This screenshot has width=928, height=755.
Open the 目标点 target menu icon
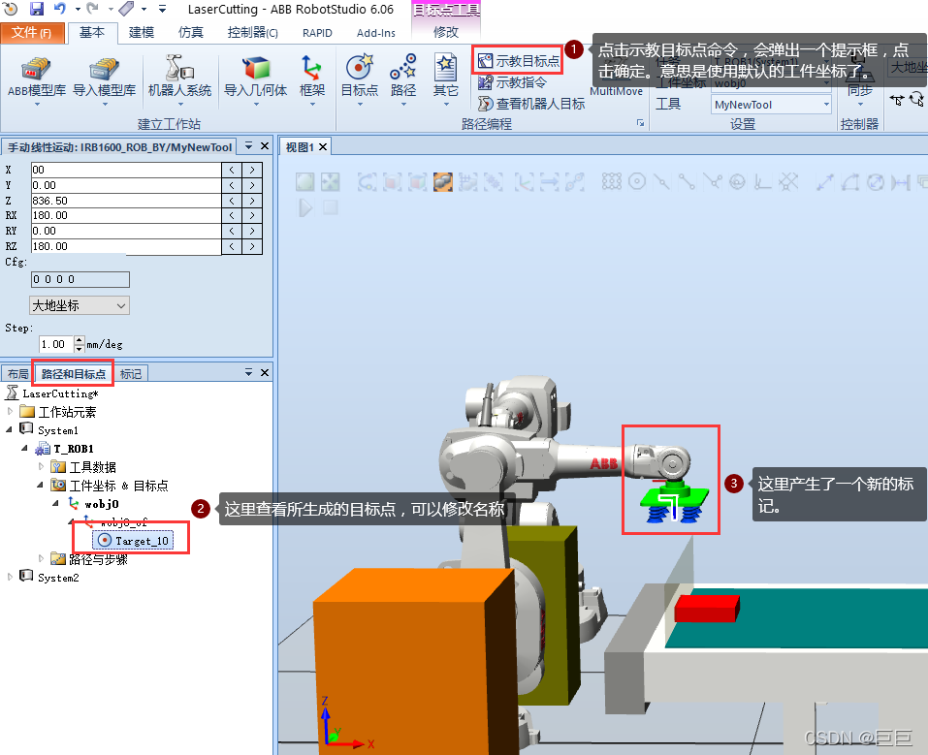click(x=359, y=79)
